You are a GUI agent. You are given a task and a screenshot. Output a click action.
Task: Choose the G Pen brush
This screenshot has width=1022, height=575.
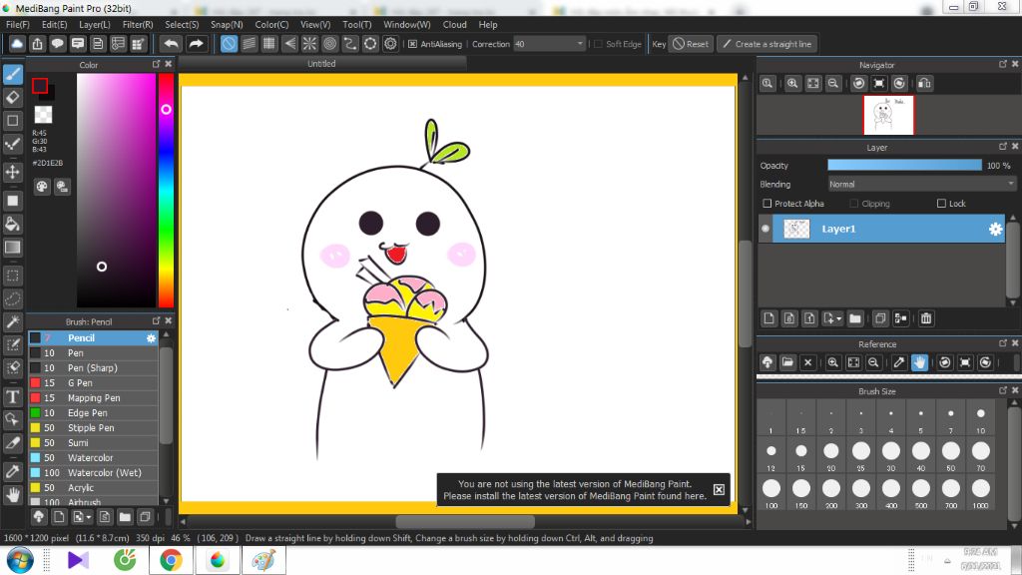(x=93, y=382)
